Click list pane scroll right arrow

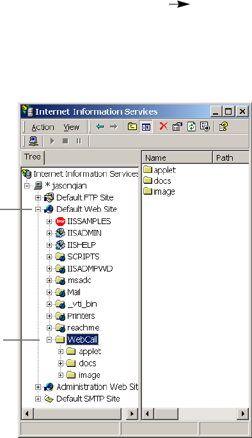(x=243, y=414)
